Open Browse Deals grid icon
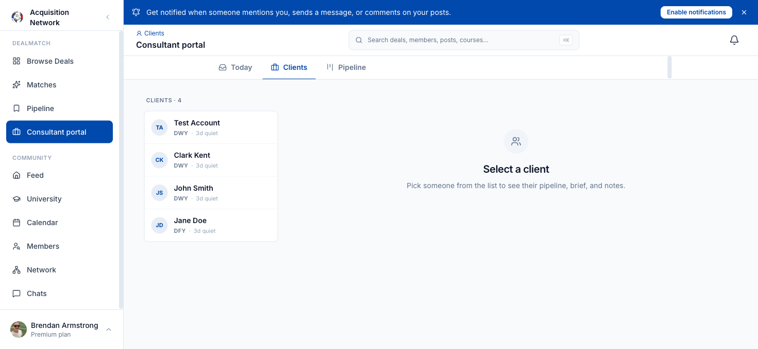758x349 pixels. 16,61
